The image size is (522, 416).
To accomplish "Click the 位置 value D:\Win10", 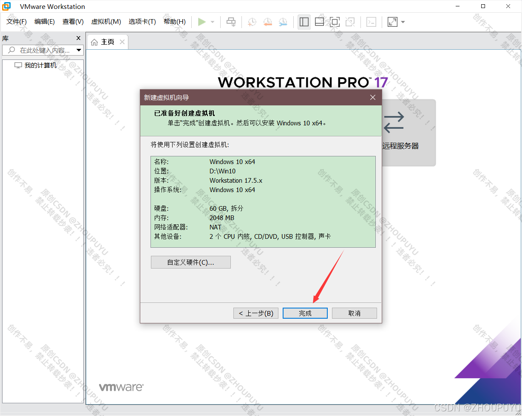I will [222, 171].
